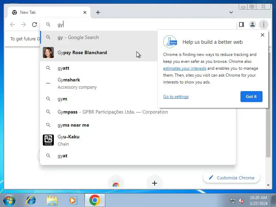Click the muted volume tray icon

(x=241, y=200)
